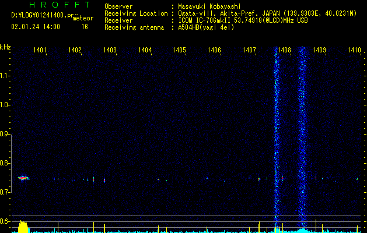The height and width of the screenshot is (233, 367).
Task: Click the 1407 time axis marker
Action: (x=249, y=50)
